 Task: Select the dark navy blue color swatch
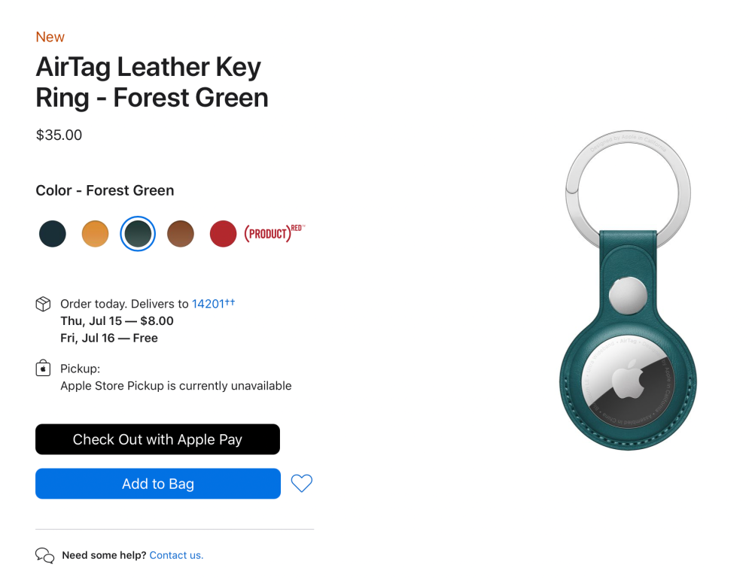pos(53,233)
